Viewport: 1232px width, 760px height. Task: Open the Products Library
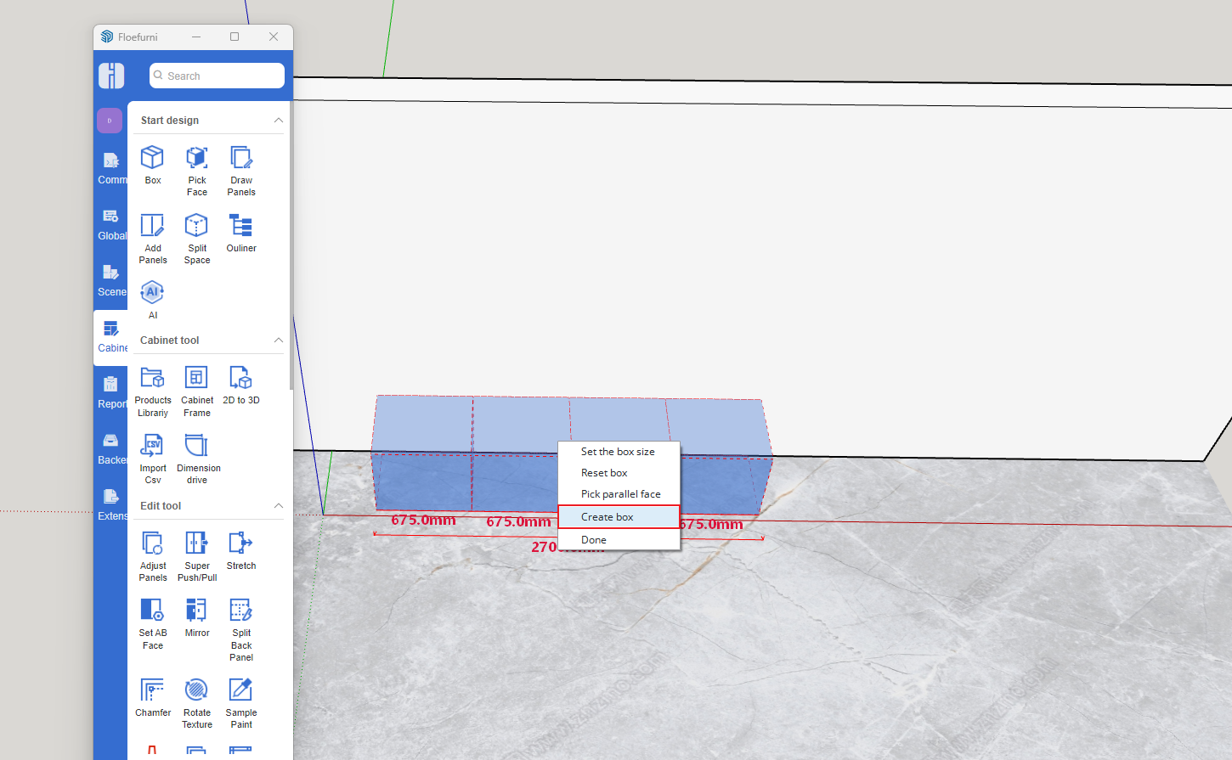152,379
